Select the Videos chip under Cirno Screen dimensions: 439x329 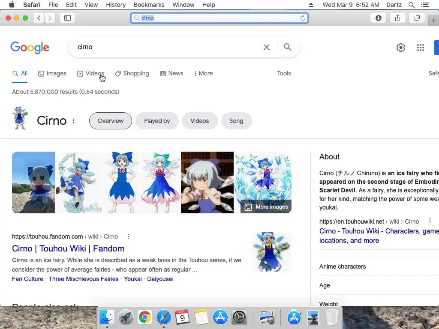200,121
